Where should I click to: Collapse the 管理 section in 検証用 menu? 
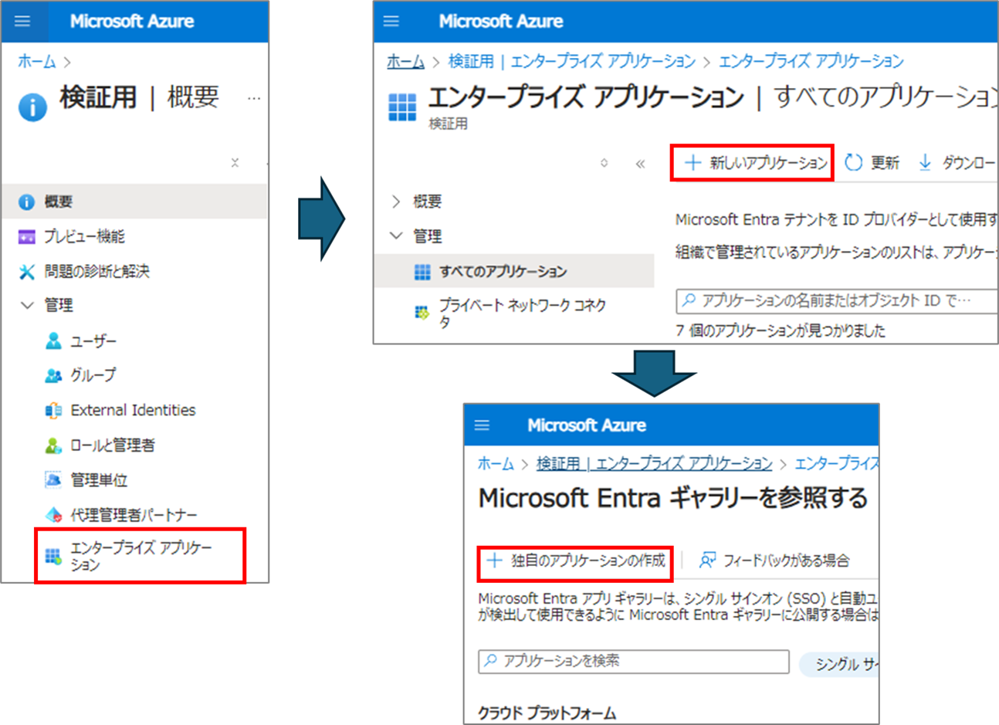coord(27,306)
